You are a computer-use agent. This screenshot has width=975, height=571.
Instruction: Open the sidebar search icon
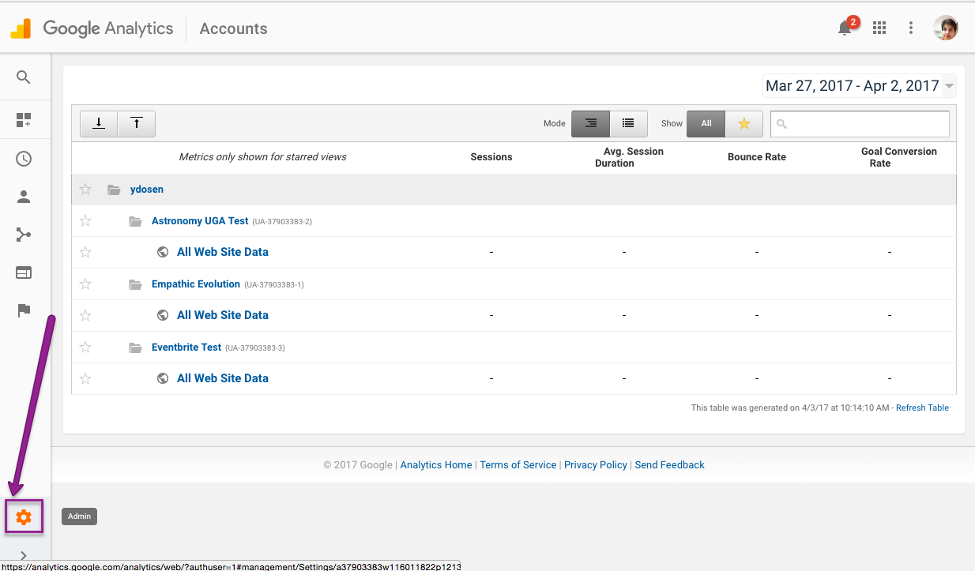tap(24, 77)
